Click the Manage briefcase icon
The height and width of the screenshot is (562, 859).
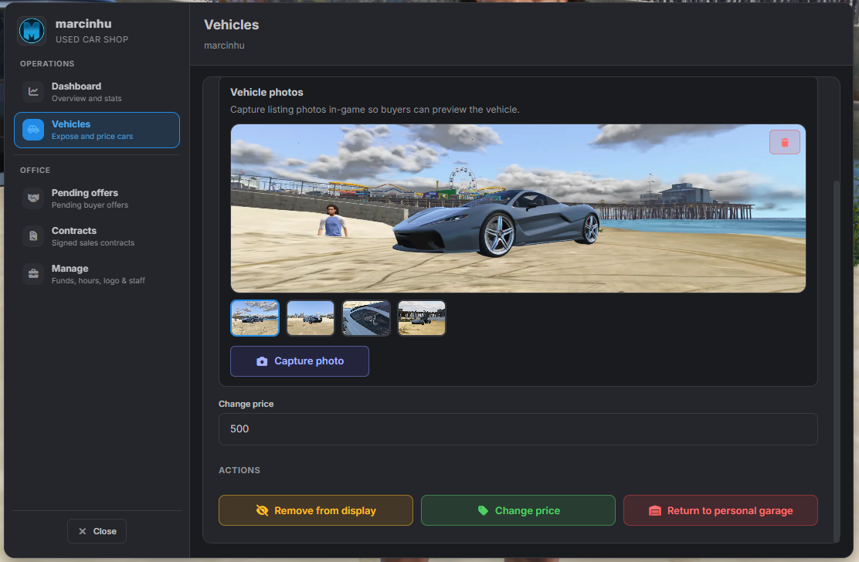click(x=33, y=273)
